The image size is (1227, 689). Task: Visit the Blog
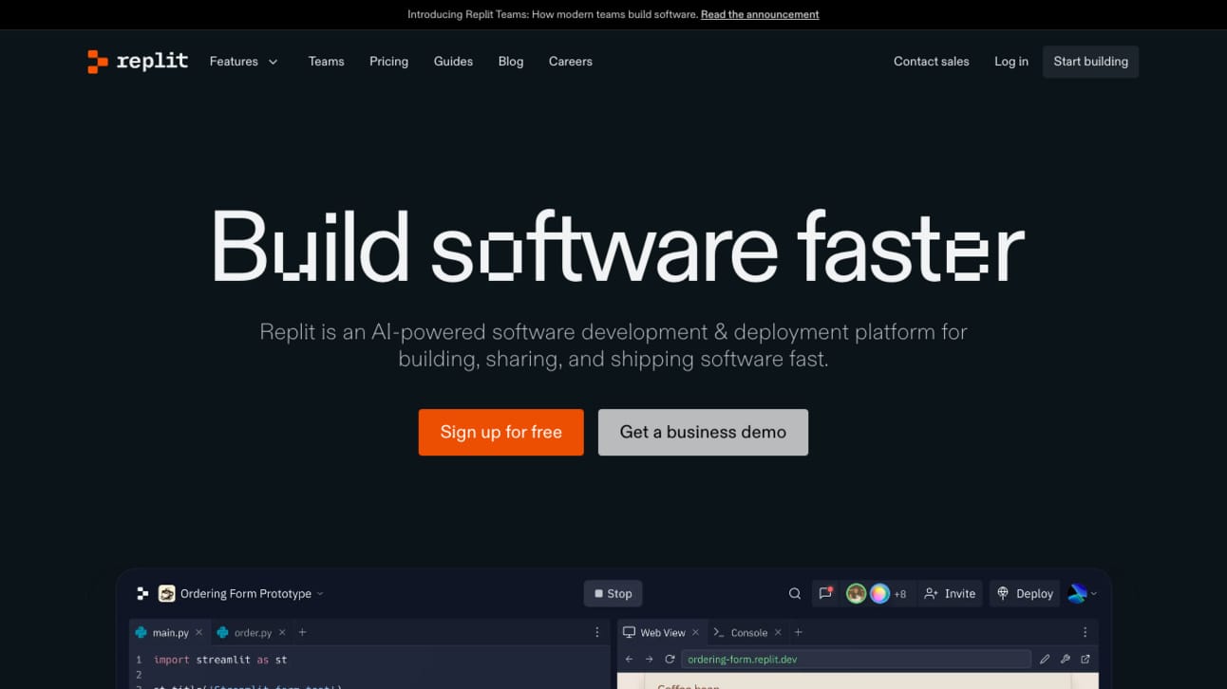pyautogui.click(x=511, y=62)
